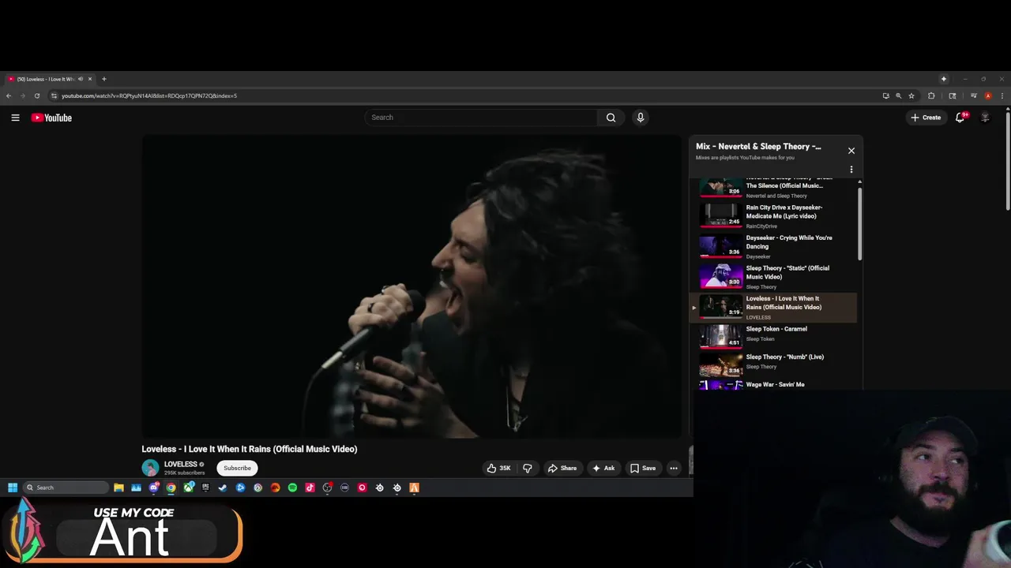
Task: Mute tab audio speaker icon
Action: pyautogui.click(x=81, y=79)
